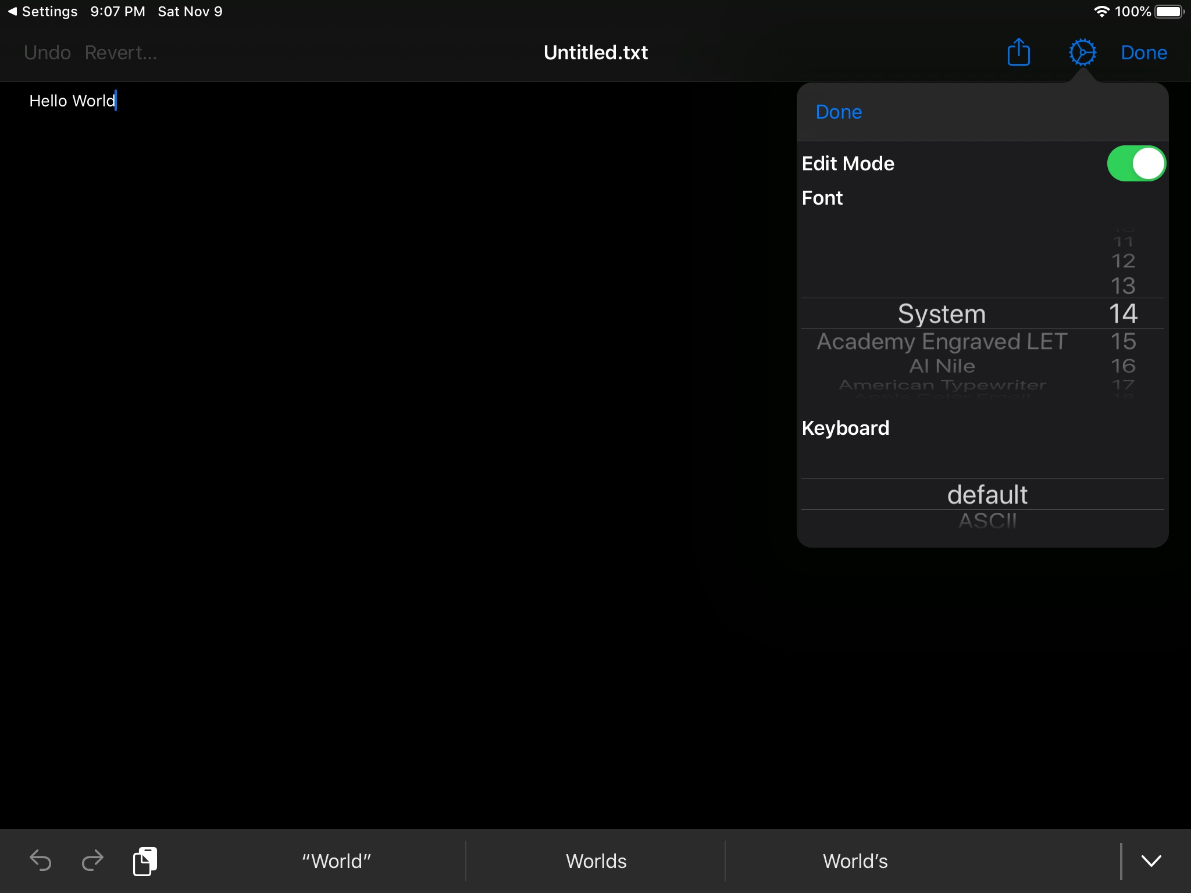Image resolution: width=1191 pixels, height=893 pixels.
Task: Tap the share/export icon
Action: click(x=1018, y=52)
